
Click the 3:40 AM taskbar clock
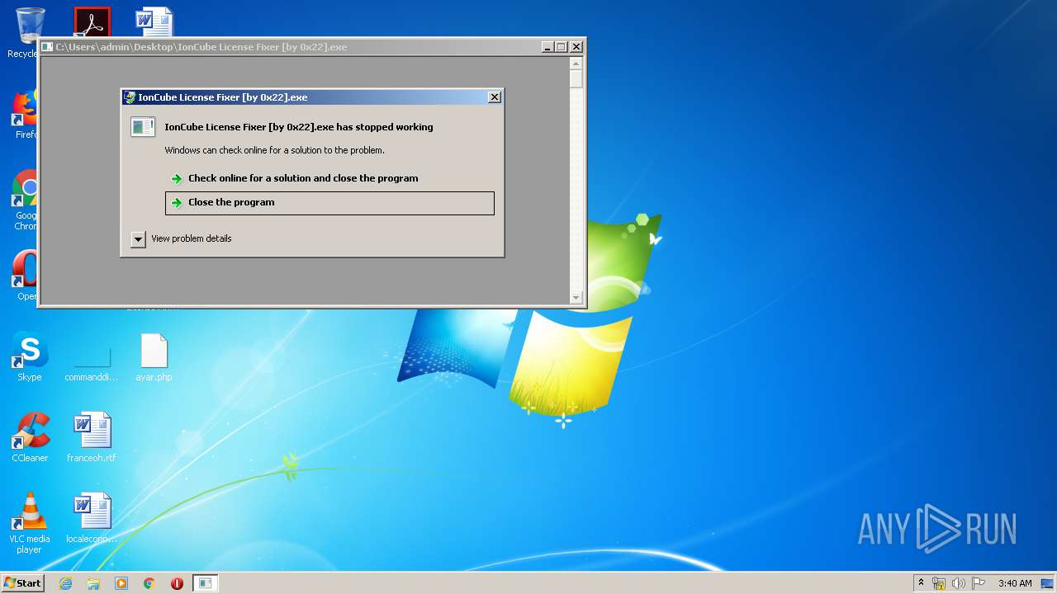point(1015,583)
